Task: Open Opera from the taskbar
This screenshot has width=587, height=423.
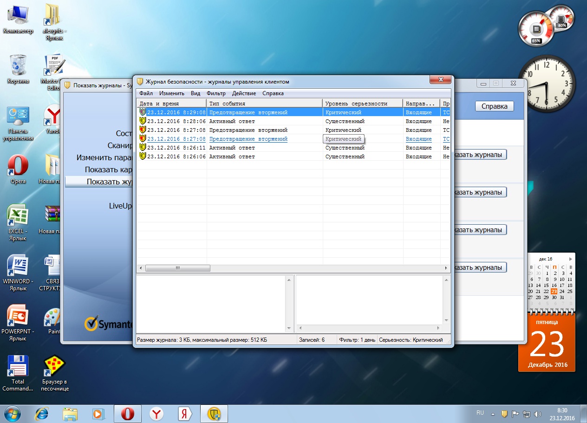Action: pos(128,413)
